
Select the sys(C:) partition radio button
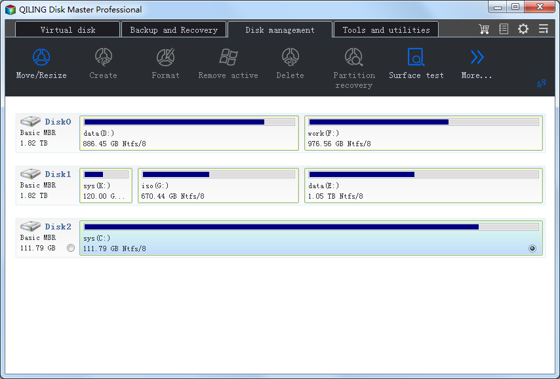pyautogui.click(x=532, y=249)
